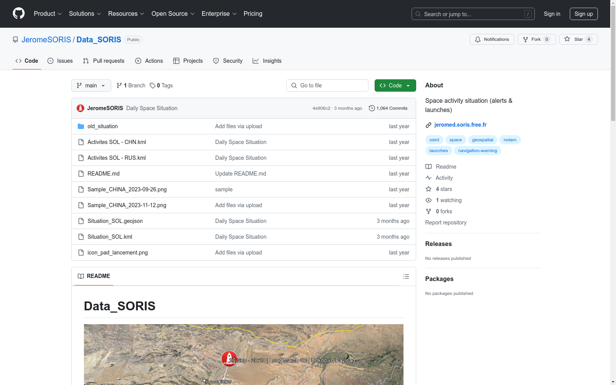Open the repository Activity page
Image resolution: width=616 pixels, height=385 pixels.
click(439, 178)
